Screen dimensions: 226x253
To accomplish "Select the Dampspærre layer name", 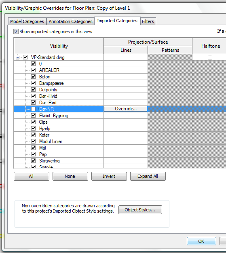I will click(x=51, y=83).
